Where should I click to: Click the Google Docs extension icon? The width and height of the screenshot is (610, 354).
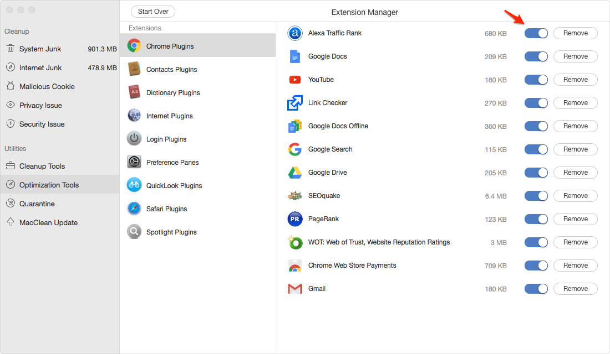point(295,56)
